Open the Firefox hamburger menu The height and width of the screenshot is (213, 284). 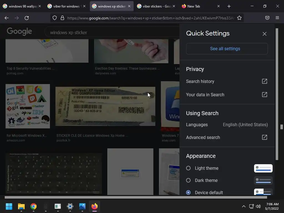pyautogui.click(x=277, y=18)
